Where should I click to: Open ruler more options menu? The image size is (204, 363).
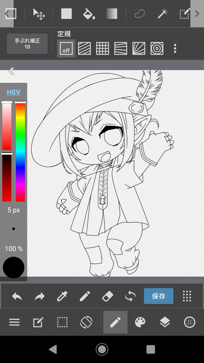(x=175, y=48)
